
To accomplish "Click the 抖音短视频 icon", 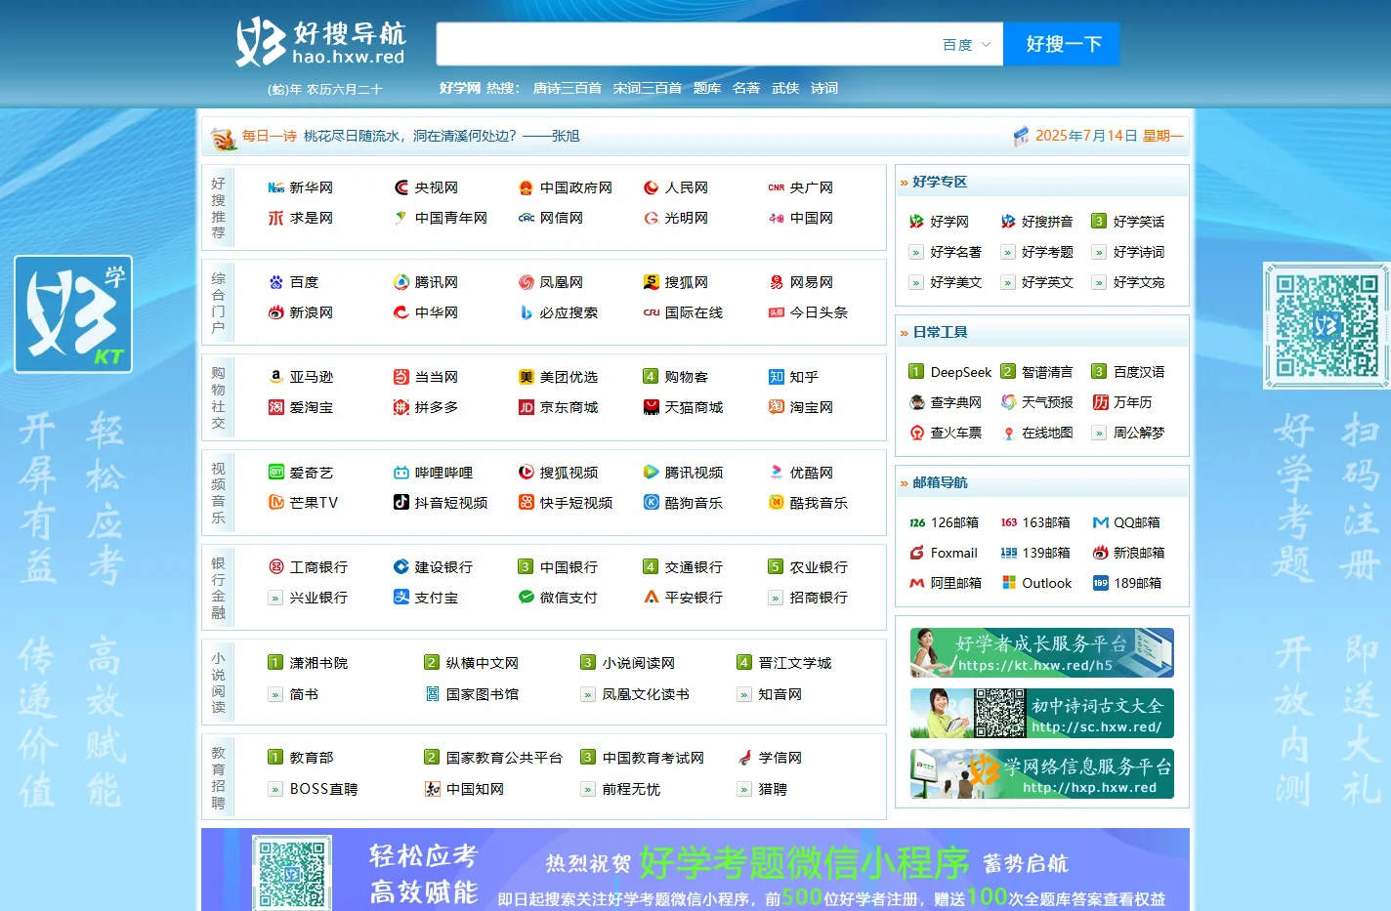I will coord(401,502).
